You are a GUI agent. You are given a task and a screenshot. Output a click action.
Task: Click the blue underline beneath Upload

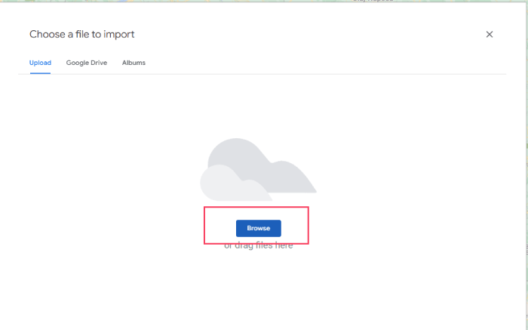40,73
